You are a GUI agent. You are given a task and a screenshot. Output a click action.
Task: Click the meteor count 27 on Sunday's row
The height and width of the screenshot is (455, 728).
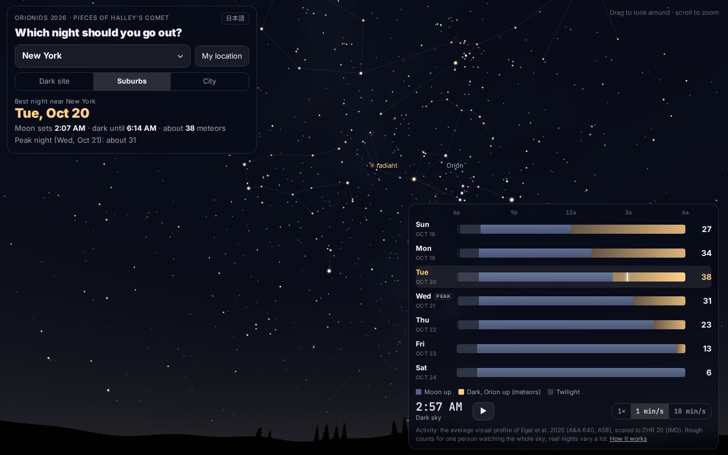(x=706, y=229)
